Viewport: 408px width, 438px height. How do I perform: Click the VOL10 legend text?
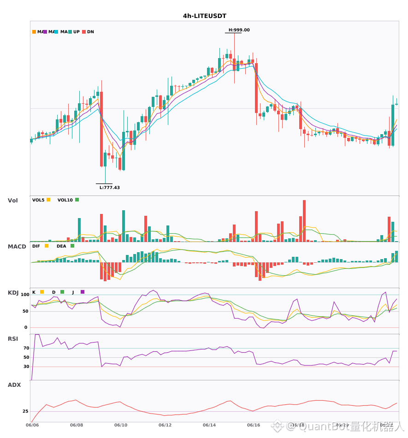click(x=65, y=200)
